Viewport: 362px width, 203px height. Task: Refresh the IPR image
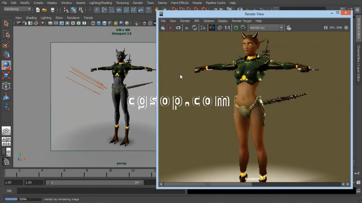click(x=195, y=28)
